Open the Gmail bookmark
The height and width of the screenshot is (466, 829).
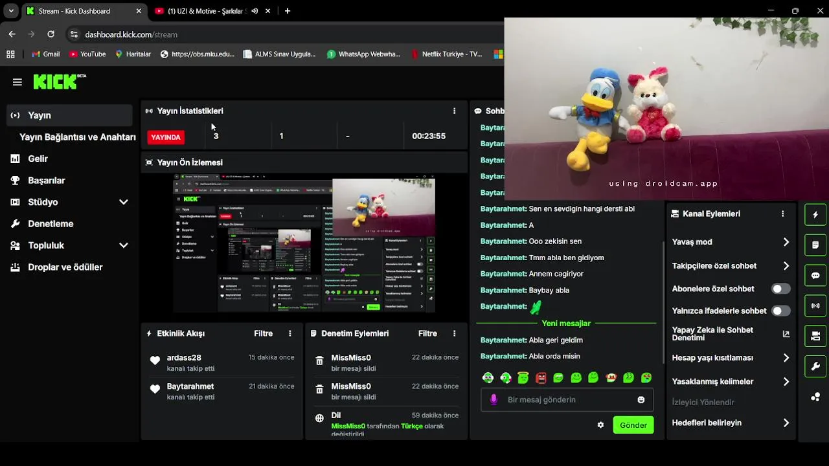click(x=45, y=54)
